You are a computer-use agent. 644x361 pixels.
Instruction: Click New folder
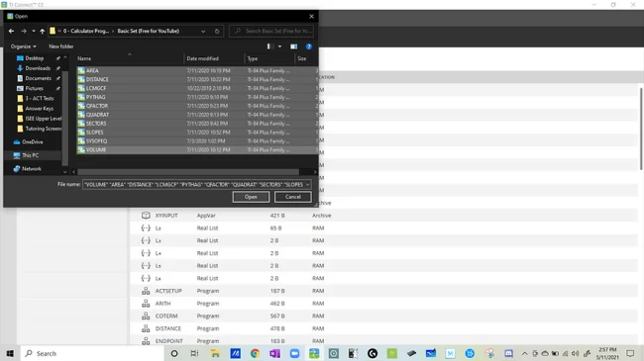(x=61, y=46)
